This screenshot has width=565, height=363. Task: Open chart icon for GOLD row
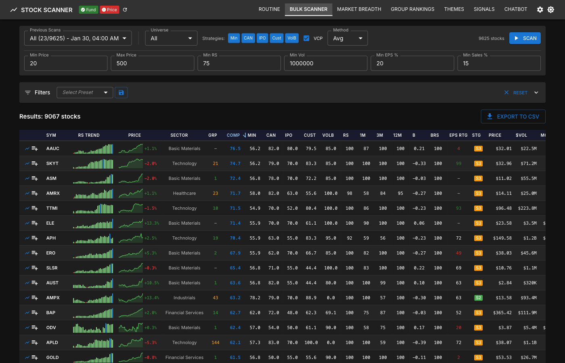point(27,357)
